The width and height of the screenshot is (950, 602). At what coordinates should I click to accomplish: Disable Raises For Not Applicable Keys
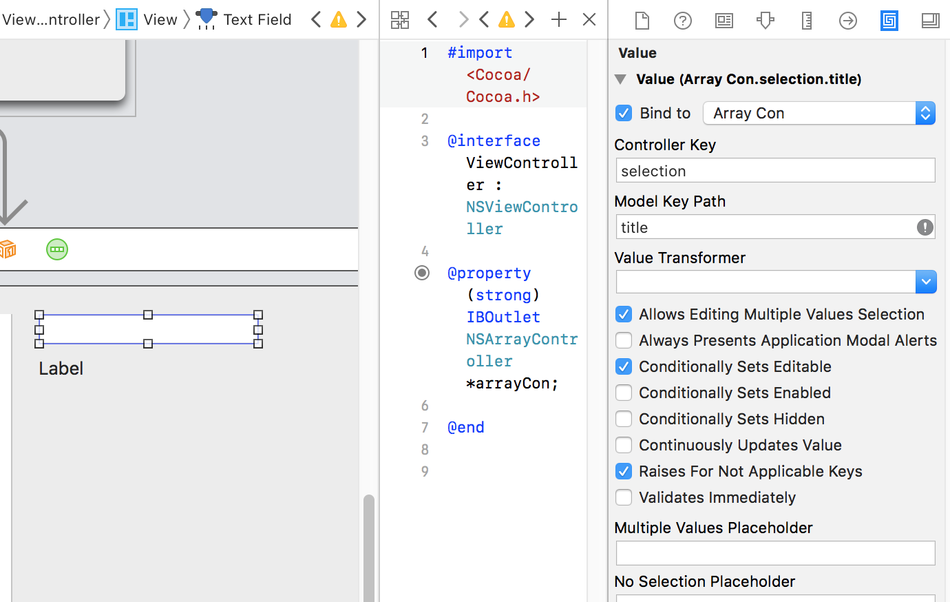(624, 471)
